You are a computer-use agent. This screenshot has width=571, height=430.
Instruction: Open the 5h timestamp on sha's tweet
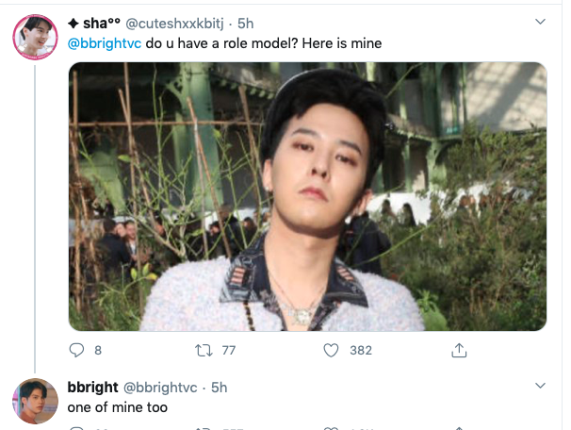pos(245,24)
